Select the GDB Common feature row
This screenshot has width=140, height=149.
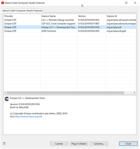(70, 31)
